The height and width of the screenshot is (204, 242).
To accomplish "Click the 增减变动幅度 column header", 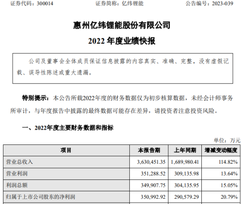I will 221,150.
